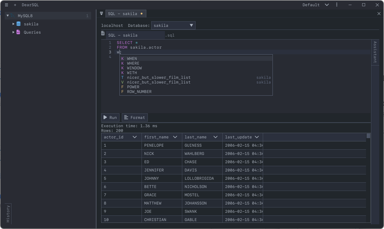Select the V-marked nicer_but_slower_film_list suggestion
This screenshot has width=384, height=229.
click(196, 82)
